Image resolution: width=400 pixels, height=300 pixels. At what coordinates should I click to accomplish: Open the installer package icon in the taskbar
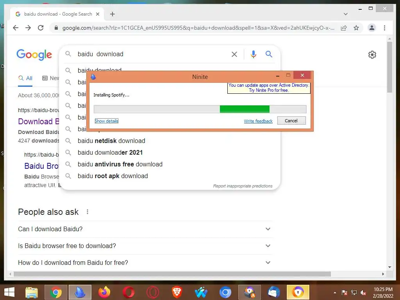[250, 292]
